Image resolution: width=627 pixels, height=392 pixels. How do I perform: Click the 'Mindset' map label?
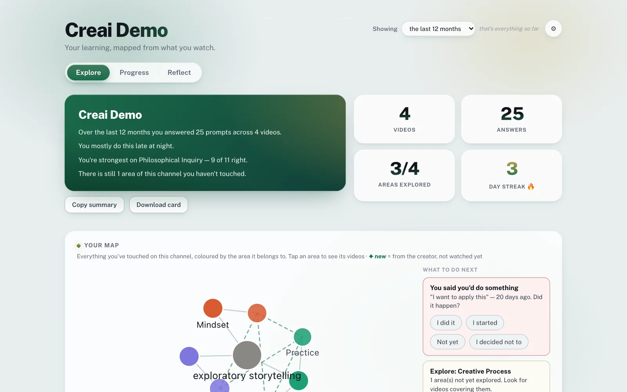coord(213,325)
